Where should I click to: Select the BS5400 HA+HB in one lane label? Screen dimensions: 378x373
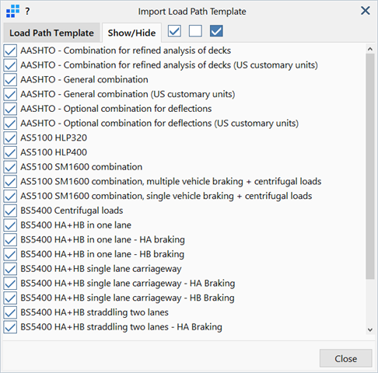pos(75,225)
